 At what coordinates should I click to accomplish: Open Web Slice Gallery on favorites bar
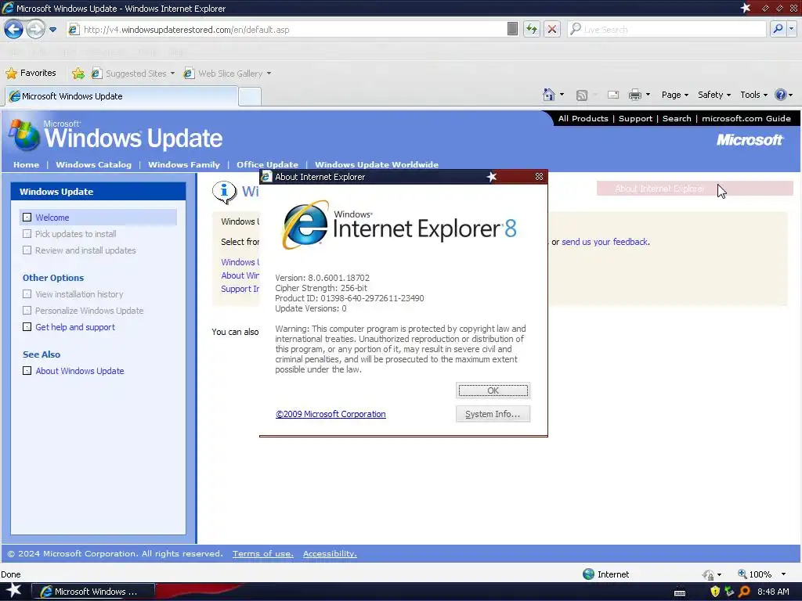(x=227, y=74)
